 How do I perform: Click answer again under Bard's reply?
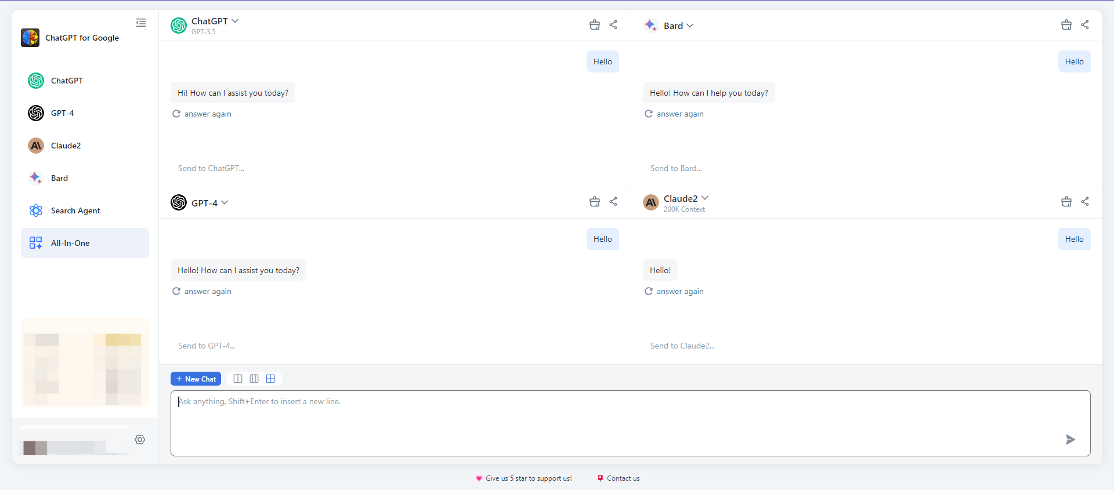click(x=674, y=114)
